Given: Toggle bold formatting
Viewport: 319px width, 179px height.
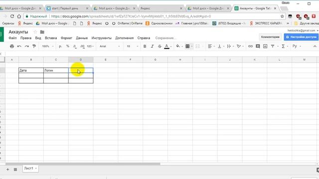Looking at the screenshot, I should (145, 46).
